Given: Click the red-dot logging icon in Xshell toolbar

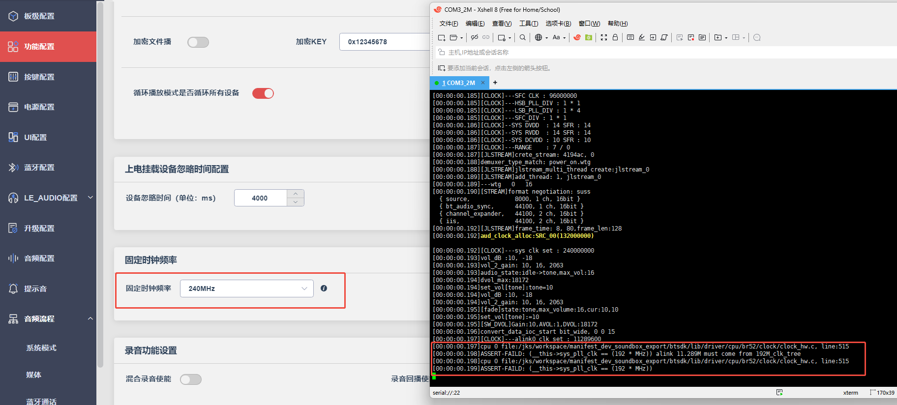Looking at the screenshot, I should pos(691,37).
